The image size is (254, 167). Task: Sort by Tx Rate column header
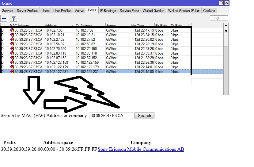(180, 25)
